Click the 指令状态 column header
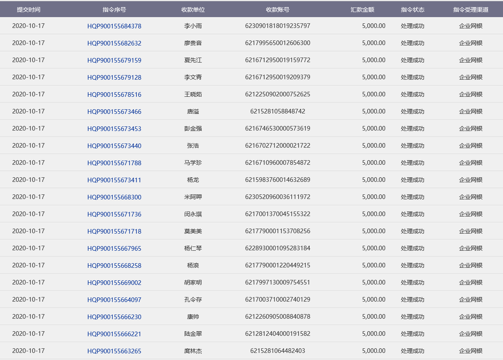The height and width of the screenshot is (360, 503). point(412,10)
